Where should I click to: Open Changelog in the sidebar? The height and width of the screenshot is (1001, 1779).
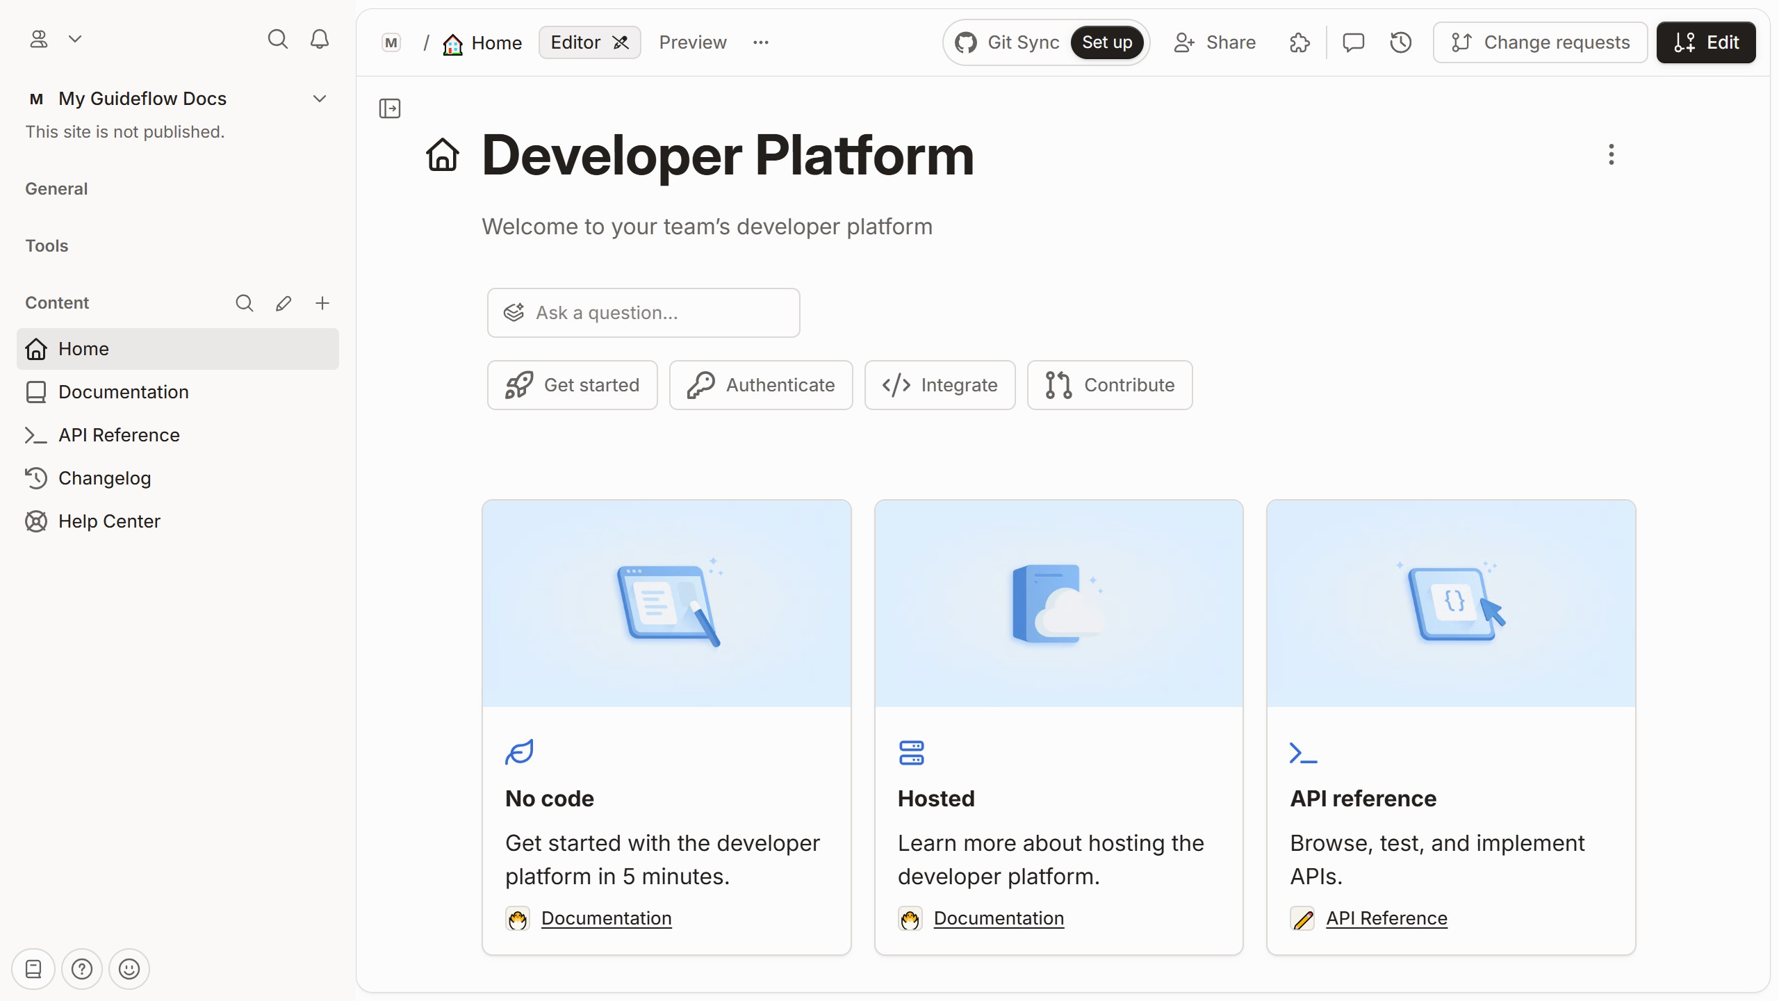click(x=178, y=478)
